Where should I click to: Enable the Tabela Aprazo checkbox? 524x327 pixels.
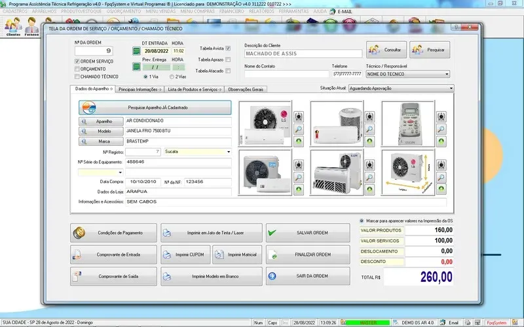(228, 60)
